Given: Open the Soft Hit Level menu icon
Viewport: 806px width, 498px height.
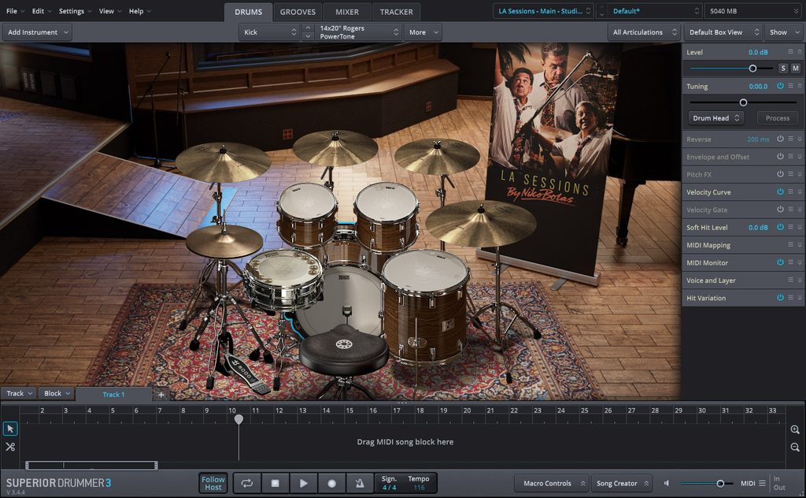Looking at the screenshot, I should click(x=790, y=227).
